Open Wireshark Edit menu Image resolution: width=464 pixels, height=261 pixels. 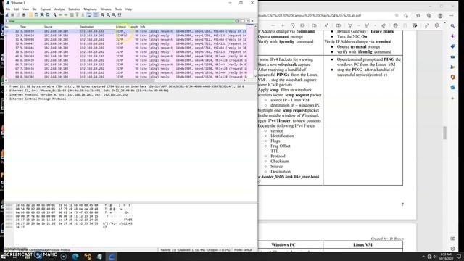(x=16, y=9)
